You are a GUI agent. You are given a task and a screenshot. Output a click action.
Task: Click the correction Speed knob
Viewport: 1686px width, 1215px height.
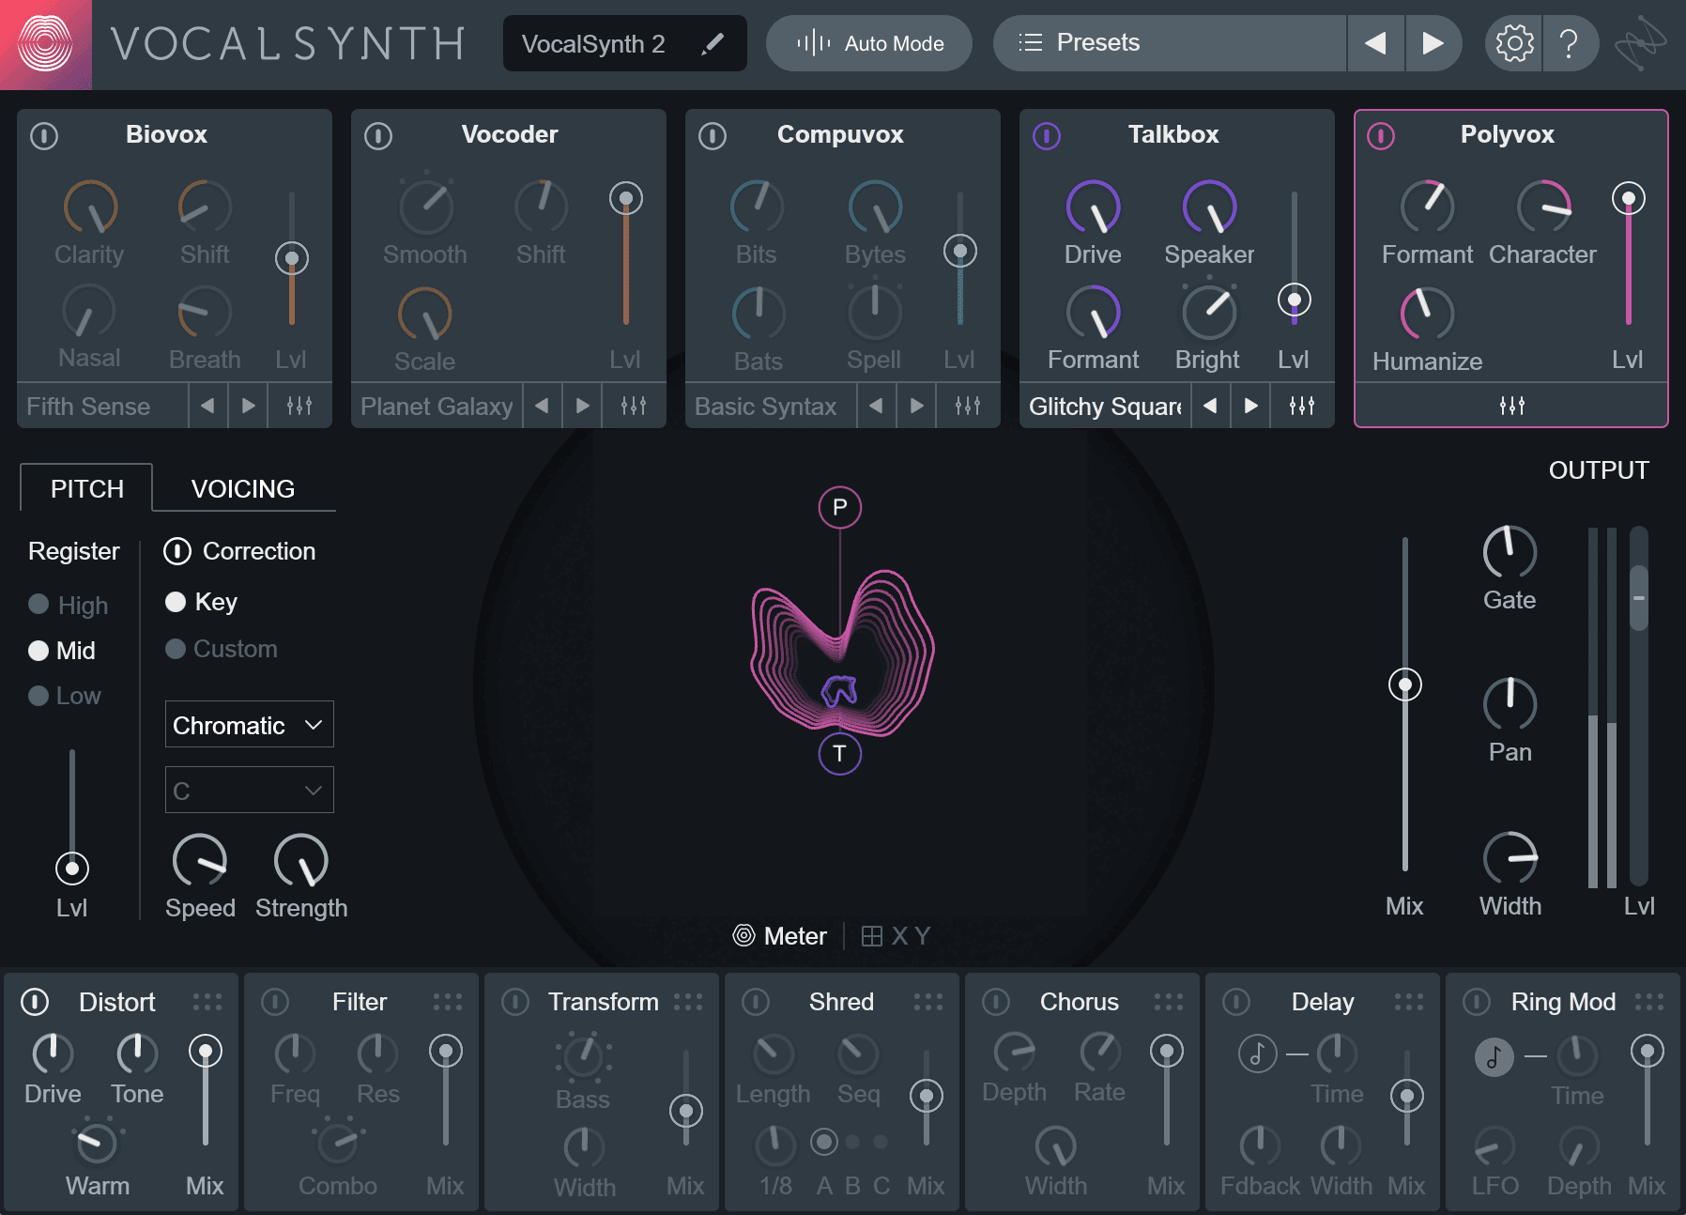tap(200, 860)
